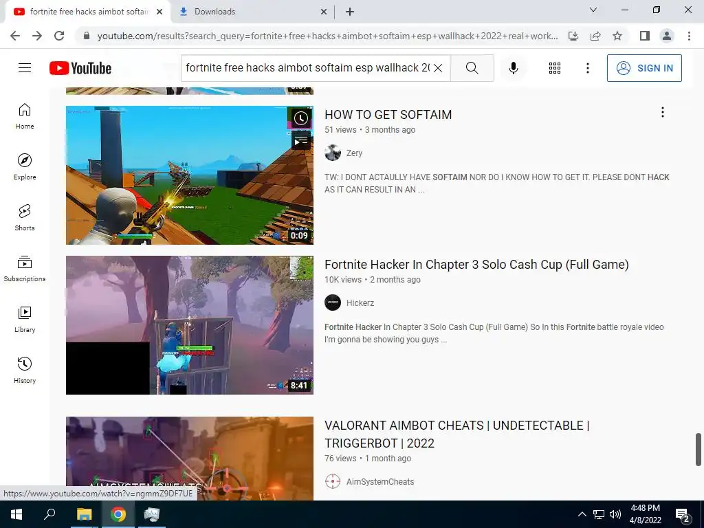Open YouTube settings three-dot menu

pyautogui.click(x=587, y=68)
